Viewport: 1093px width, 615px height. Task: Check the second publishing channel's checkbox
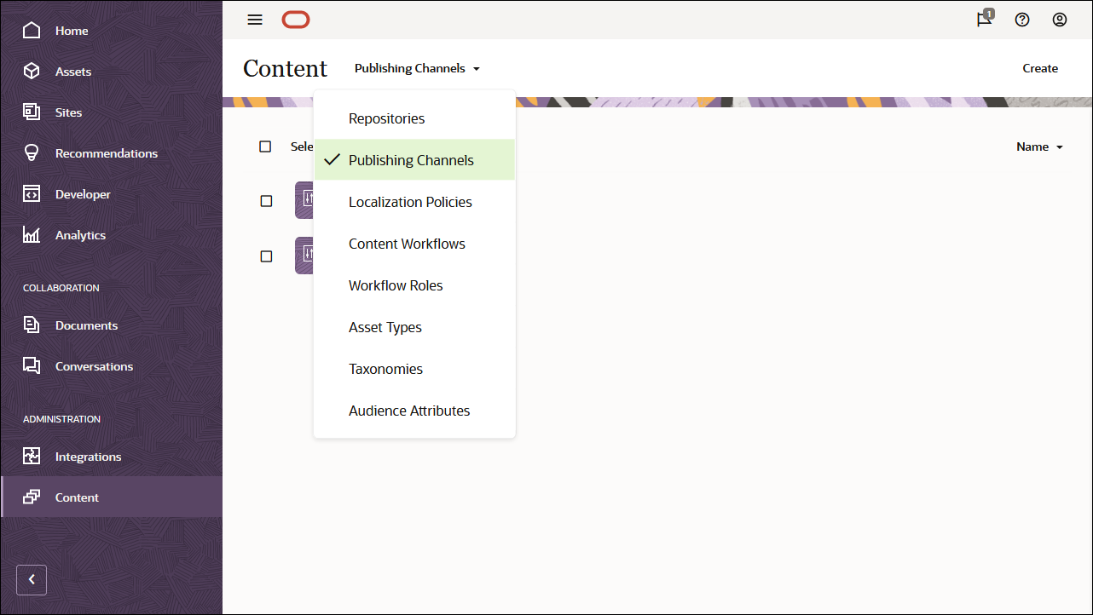[x=265, y=256]
